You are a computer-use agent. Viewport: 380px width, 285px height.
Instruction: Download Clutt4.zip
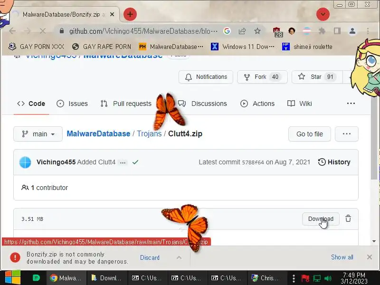(321, 219)
